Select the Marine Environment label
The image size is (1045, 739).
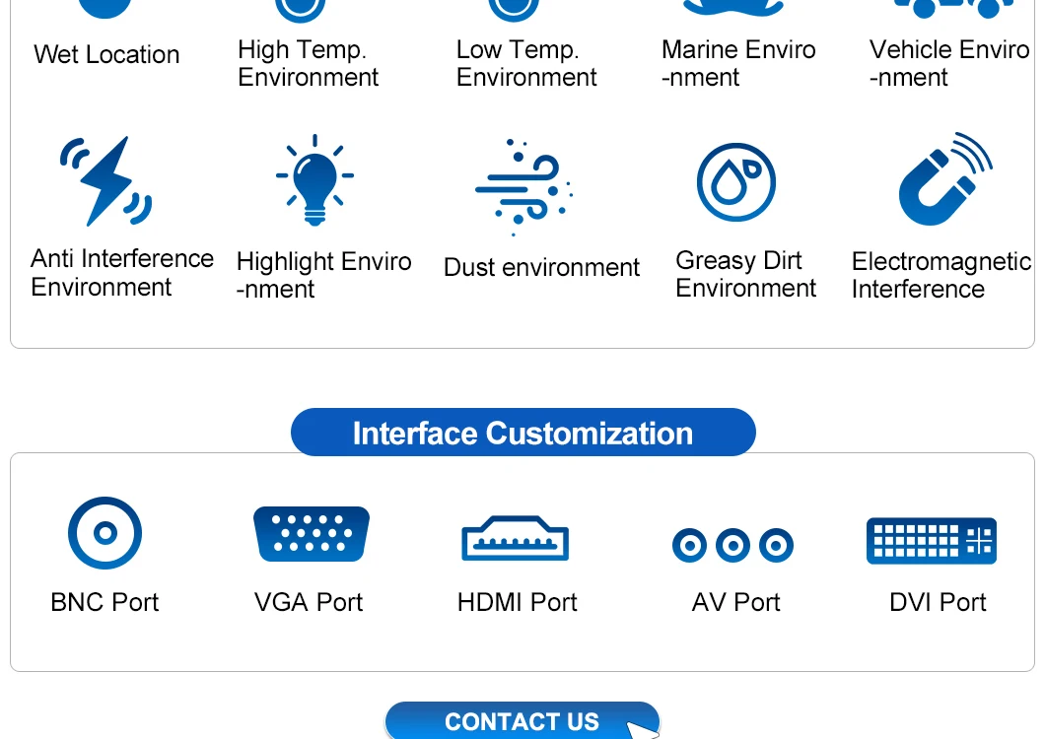click(738, 64)
